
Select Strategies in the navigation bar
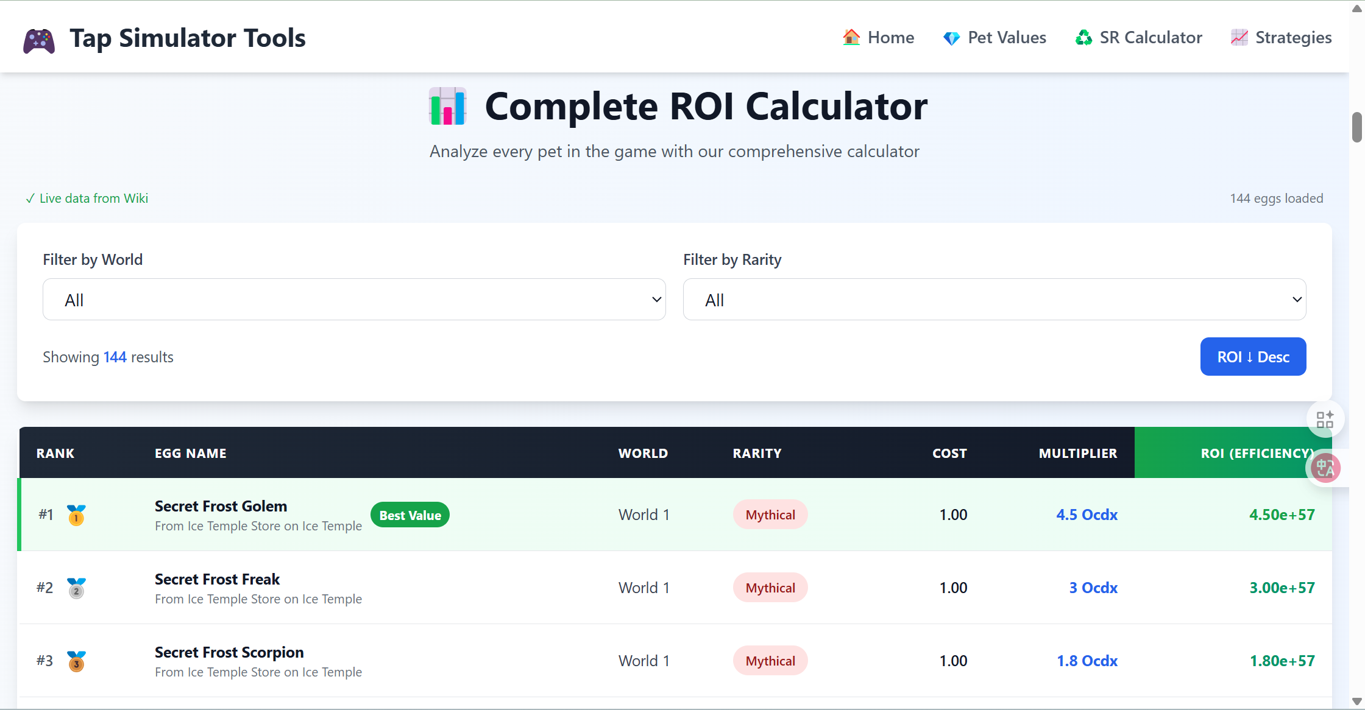point(1293,37)
